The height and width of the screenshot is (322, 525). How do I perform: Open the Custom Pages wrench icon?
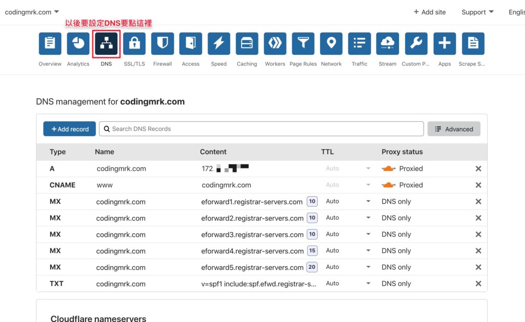pos(416,44)
